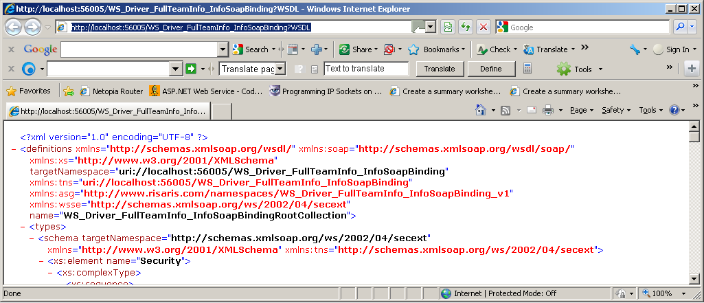The width and height of the screenshot is (704, 303).
Task: Collapse xs:element Security node
Action: 41,261
